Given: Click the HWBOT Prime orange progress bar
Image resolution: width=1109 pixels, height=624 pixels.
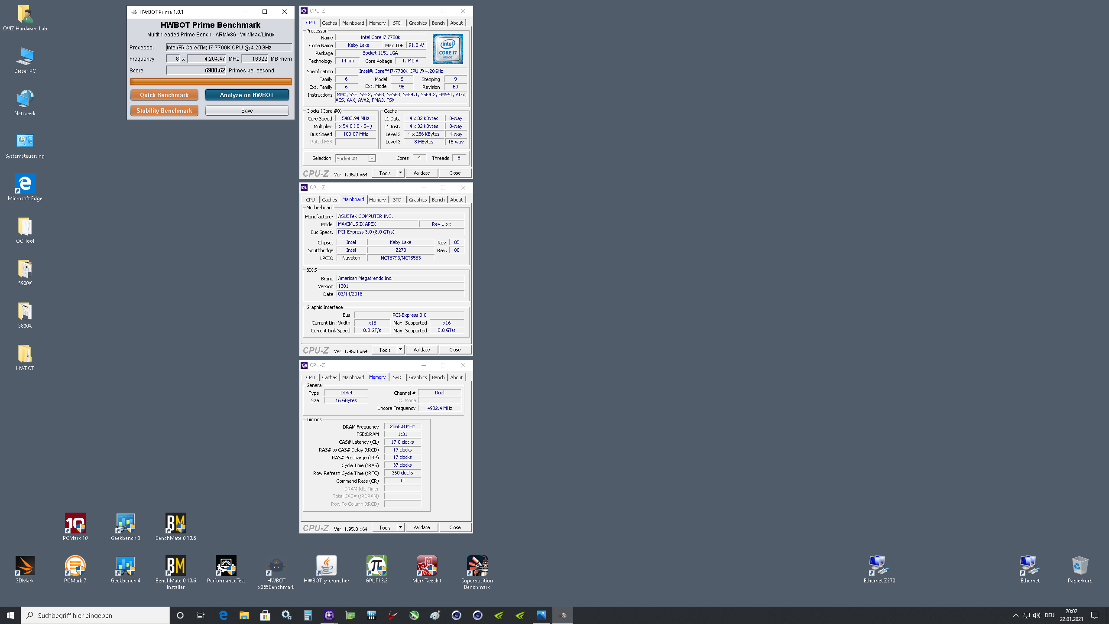Looking at the screenshot, I should 211,81.
